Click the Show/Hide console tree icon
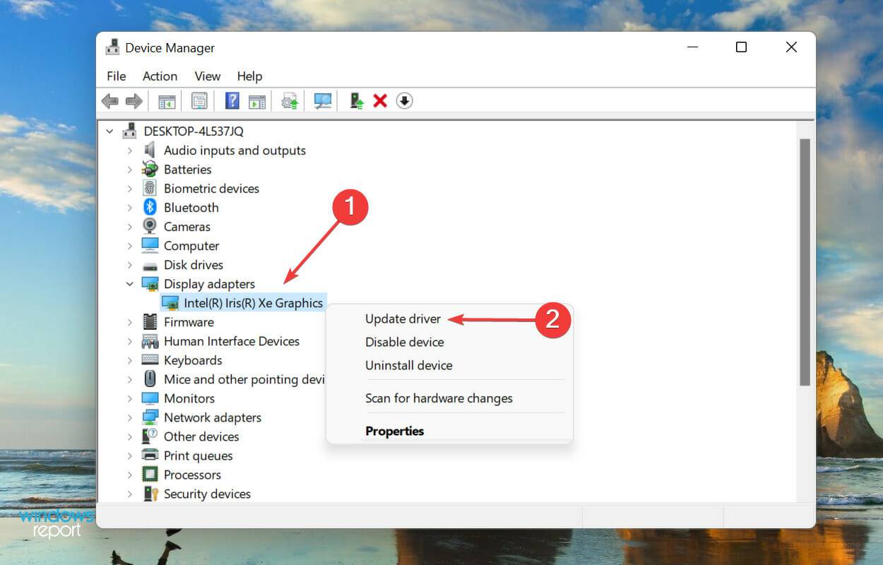 166,100
